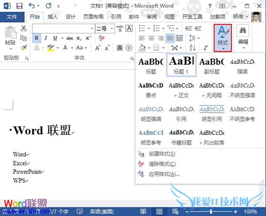
Task: Open line spacing dropdown
Action: click(x=194, y=38)
